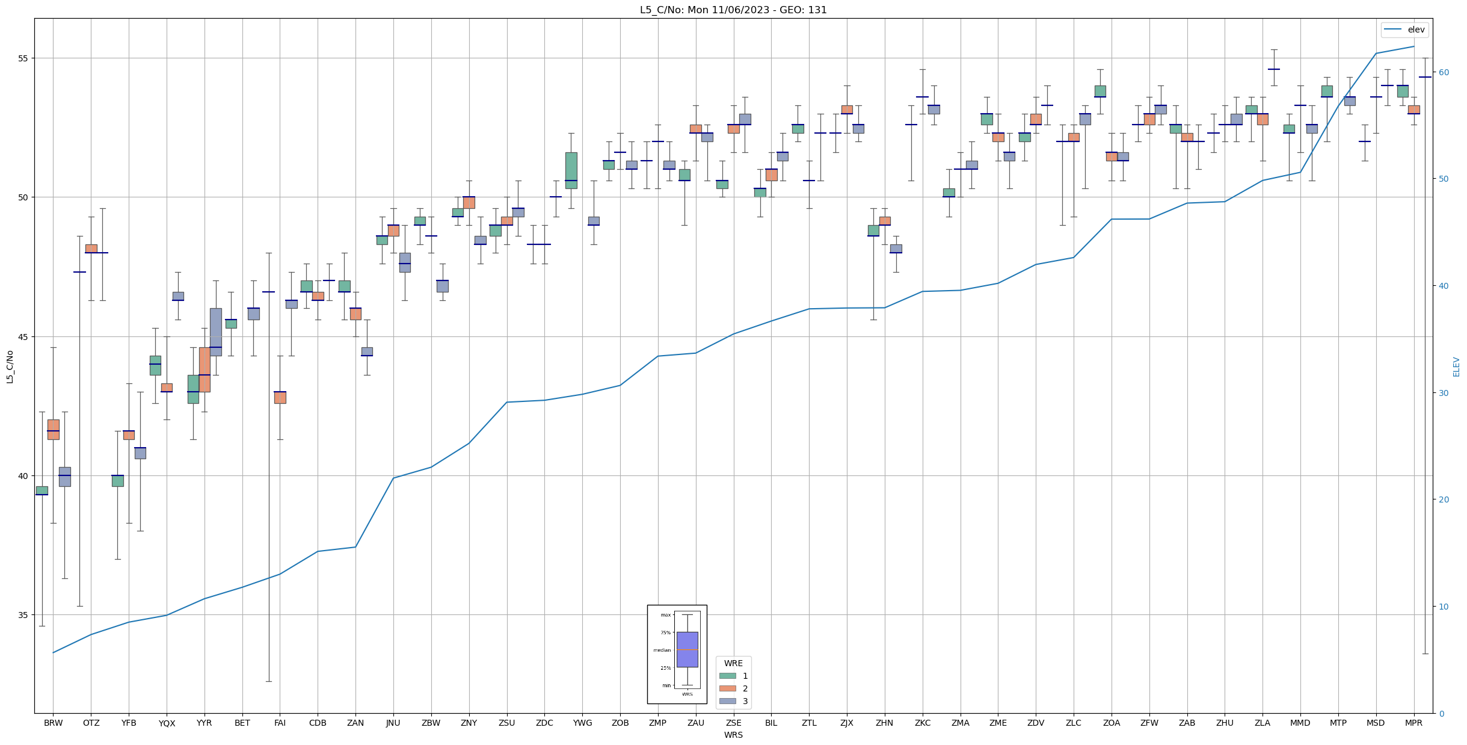
Task: Click the OTZ station label
Action: tap(91, 723)
